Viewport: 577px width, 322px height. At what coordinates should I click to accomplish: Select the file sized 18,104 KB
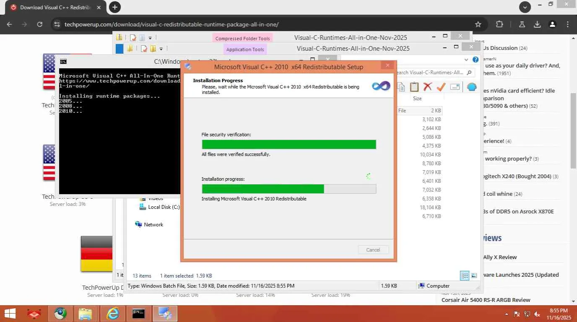430,208
